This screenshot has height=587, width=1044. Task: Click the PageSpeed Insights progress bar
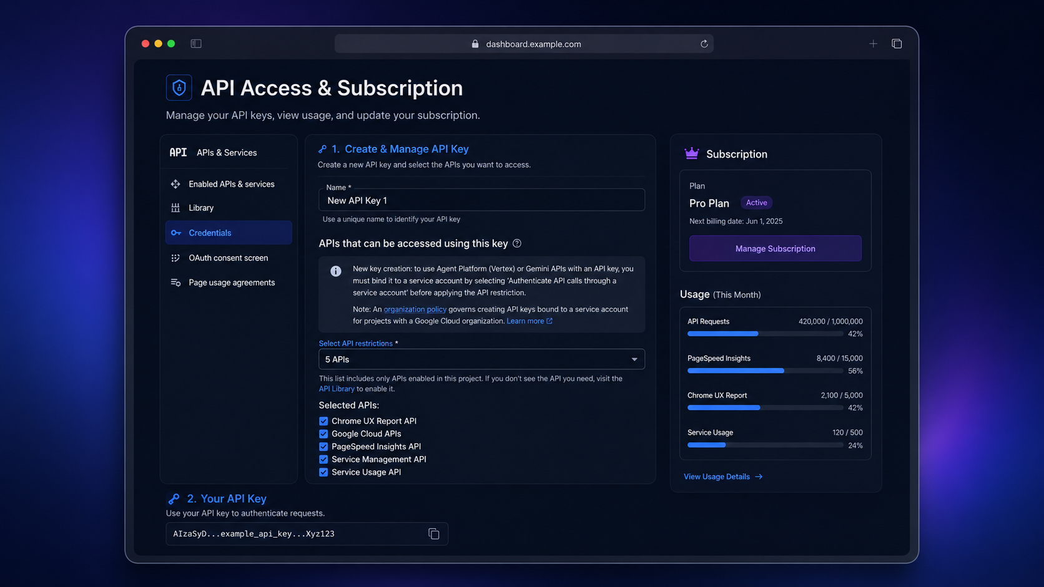[765, 371]
